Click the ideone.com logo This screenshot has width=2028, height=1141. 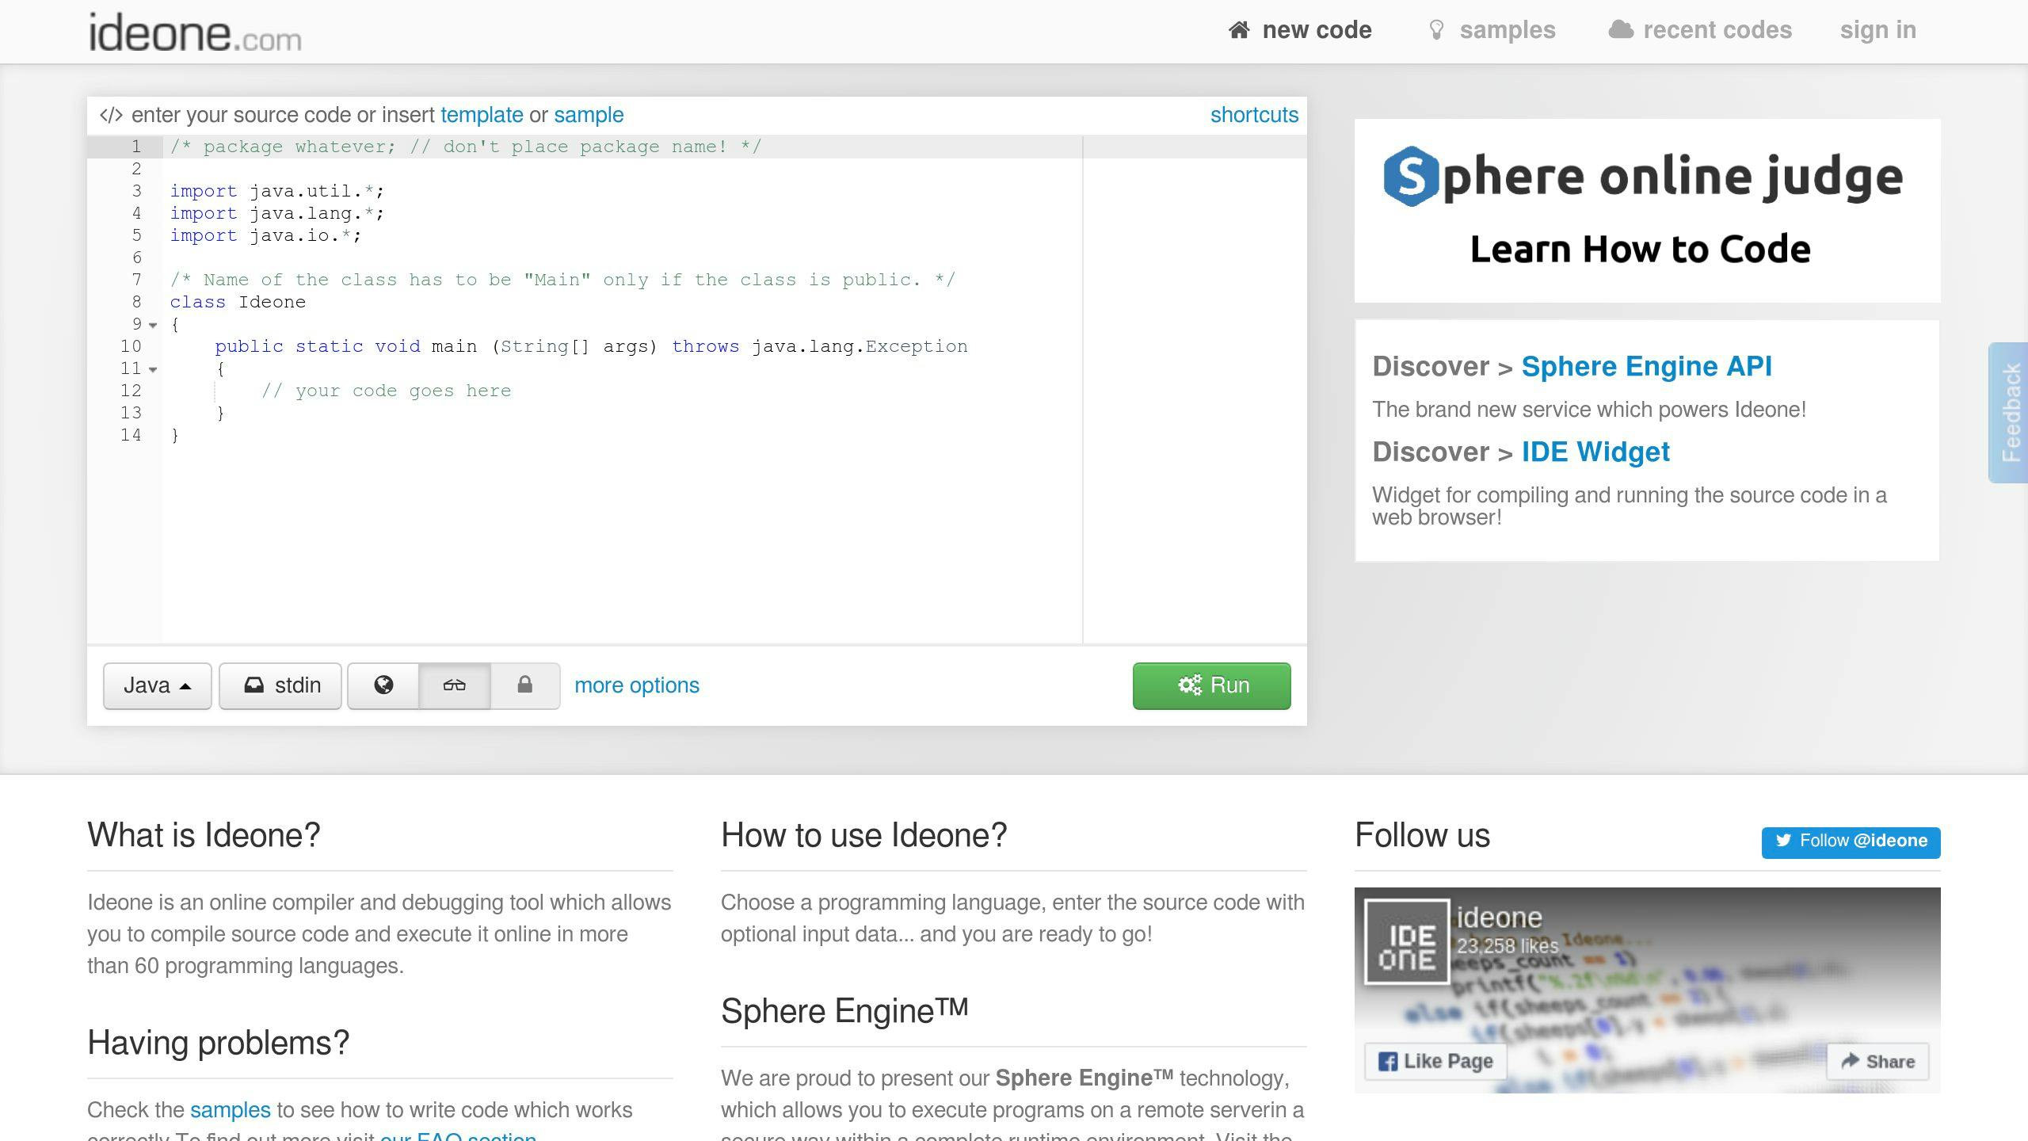pos(193,33)
